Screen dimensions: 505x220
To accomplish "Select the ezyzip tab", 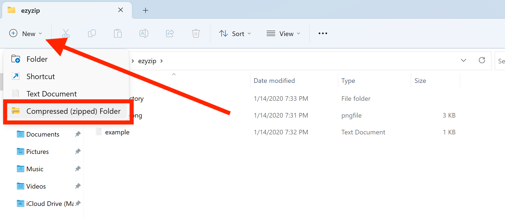I will (x=67, y=10).
